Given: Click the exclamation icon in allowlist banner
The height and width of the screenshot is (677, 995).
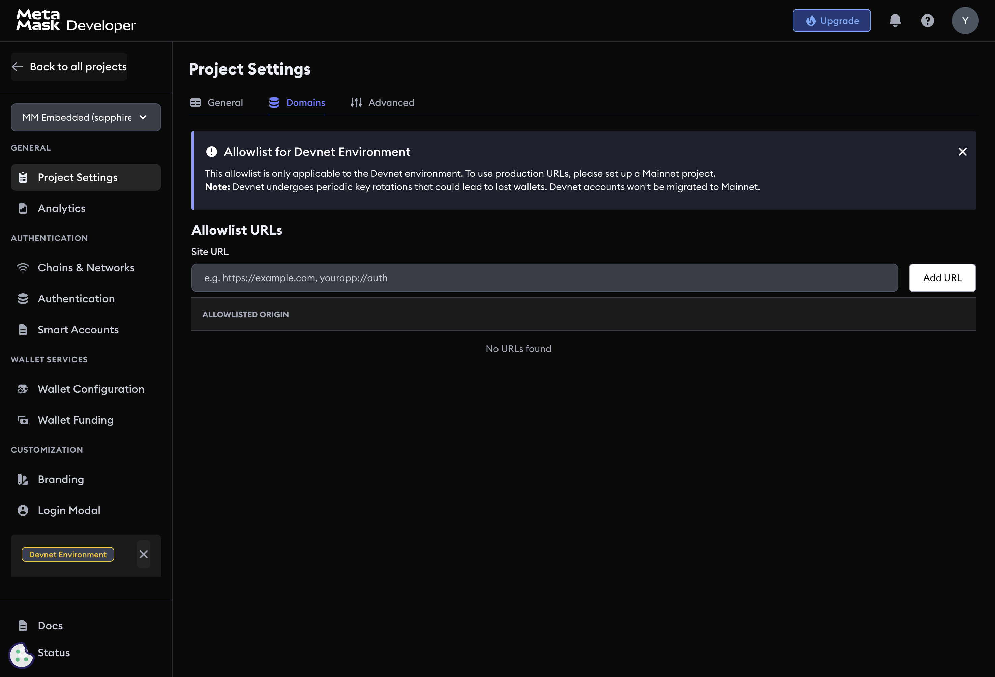Looking at the screenshot, I should [211, 152].
